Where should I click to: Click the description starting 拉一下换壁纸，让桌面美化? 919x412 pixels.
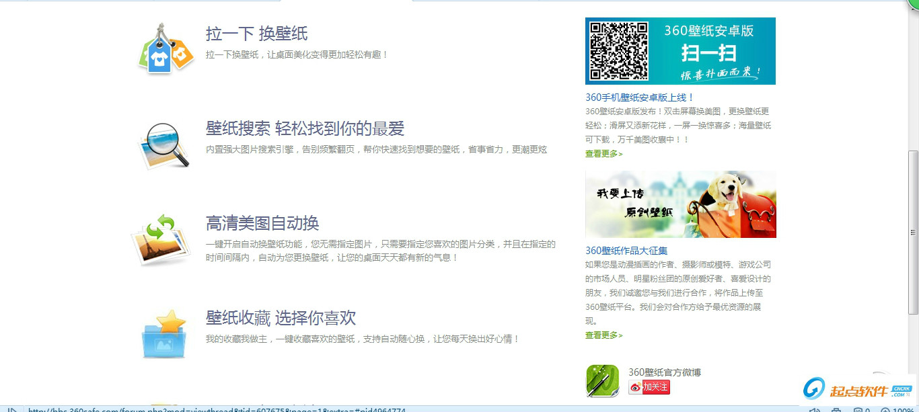pos(297,54)
